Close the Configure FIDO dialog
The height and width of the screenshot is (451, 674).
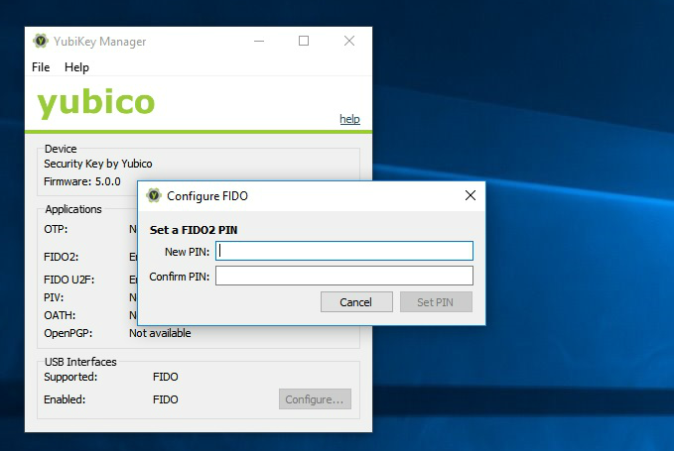click(x=471, y=196)
